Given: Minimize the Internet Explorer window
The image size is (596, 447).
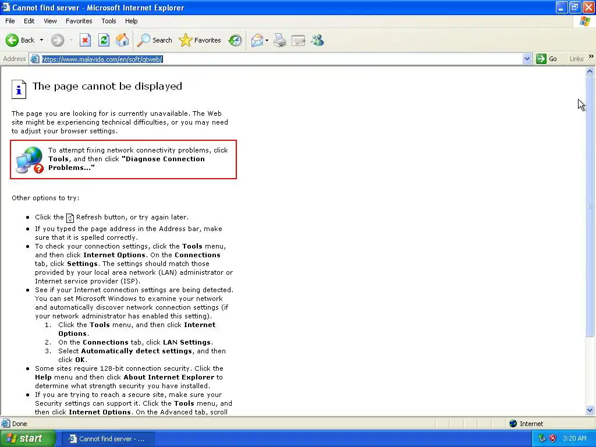Looking at the screenshot, I should tap(561, 7).
